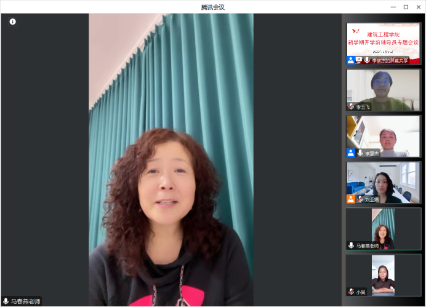Click the microphone icon on 李慧杰 video tile
Image resolution: width=426 pixels, height=307 pixels.
(x=360, y=153)
